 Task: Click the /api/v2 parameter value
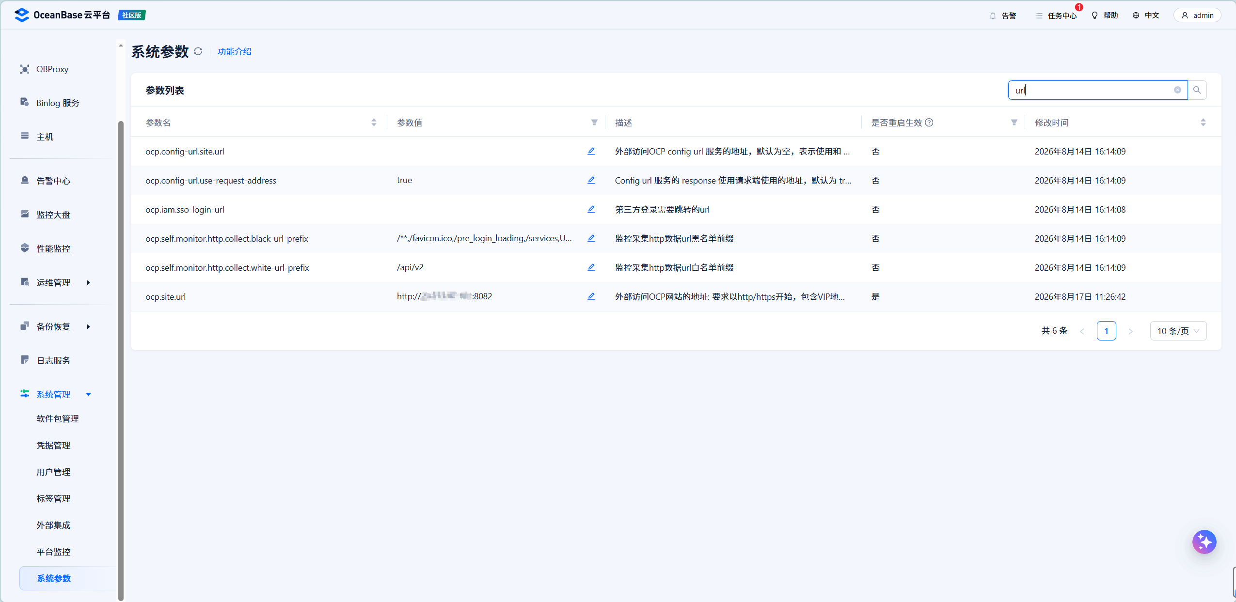tap(410, 267)
